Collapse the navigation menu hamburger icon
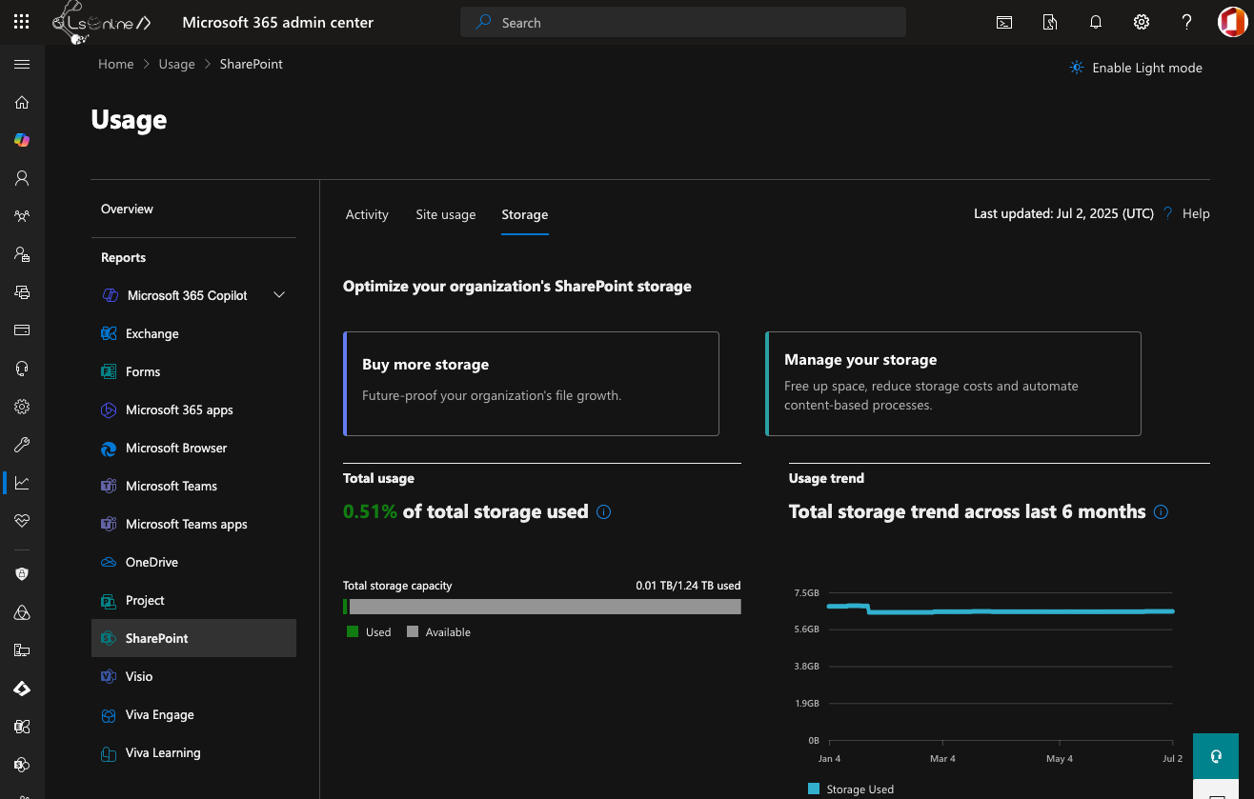The height and width of the screenshot is (799, 1254). (x=22, y=65)
